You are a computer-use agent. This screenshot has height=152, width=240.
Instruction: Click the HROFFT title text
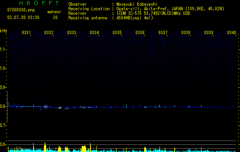[x=39, y=3]
